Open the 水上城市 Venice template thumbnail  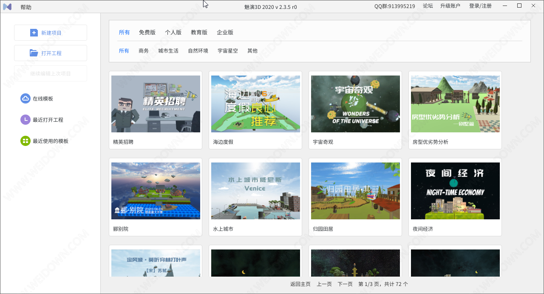click(x=255, y=191)
